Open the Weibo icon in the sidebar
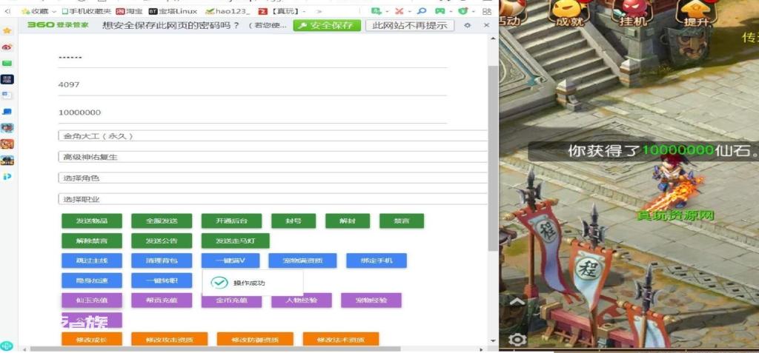This screenshot has height=353, width=759. tap(7, 47)
